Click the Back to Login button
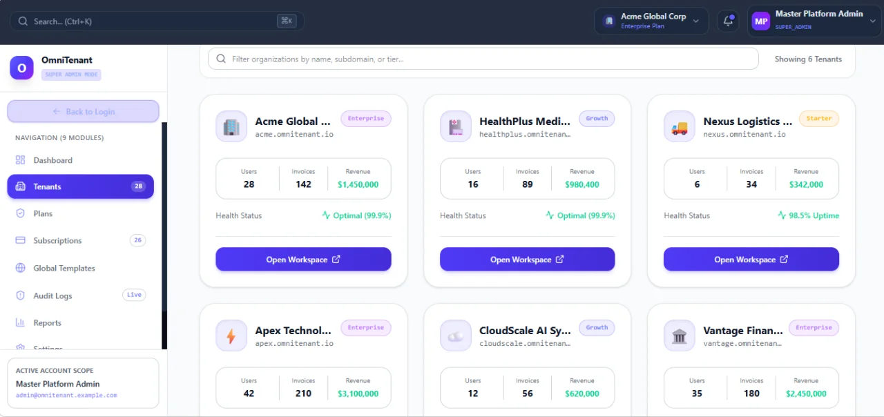The width and height of the screenshot is (884, 417). (83, 111)
